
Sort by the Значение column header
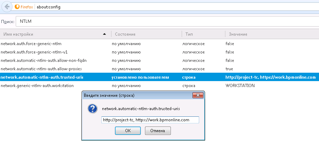(272, 34)
